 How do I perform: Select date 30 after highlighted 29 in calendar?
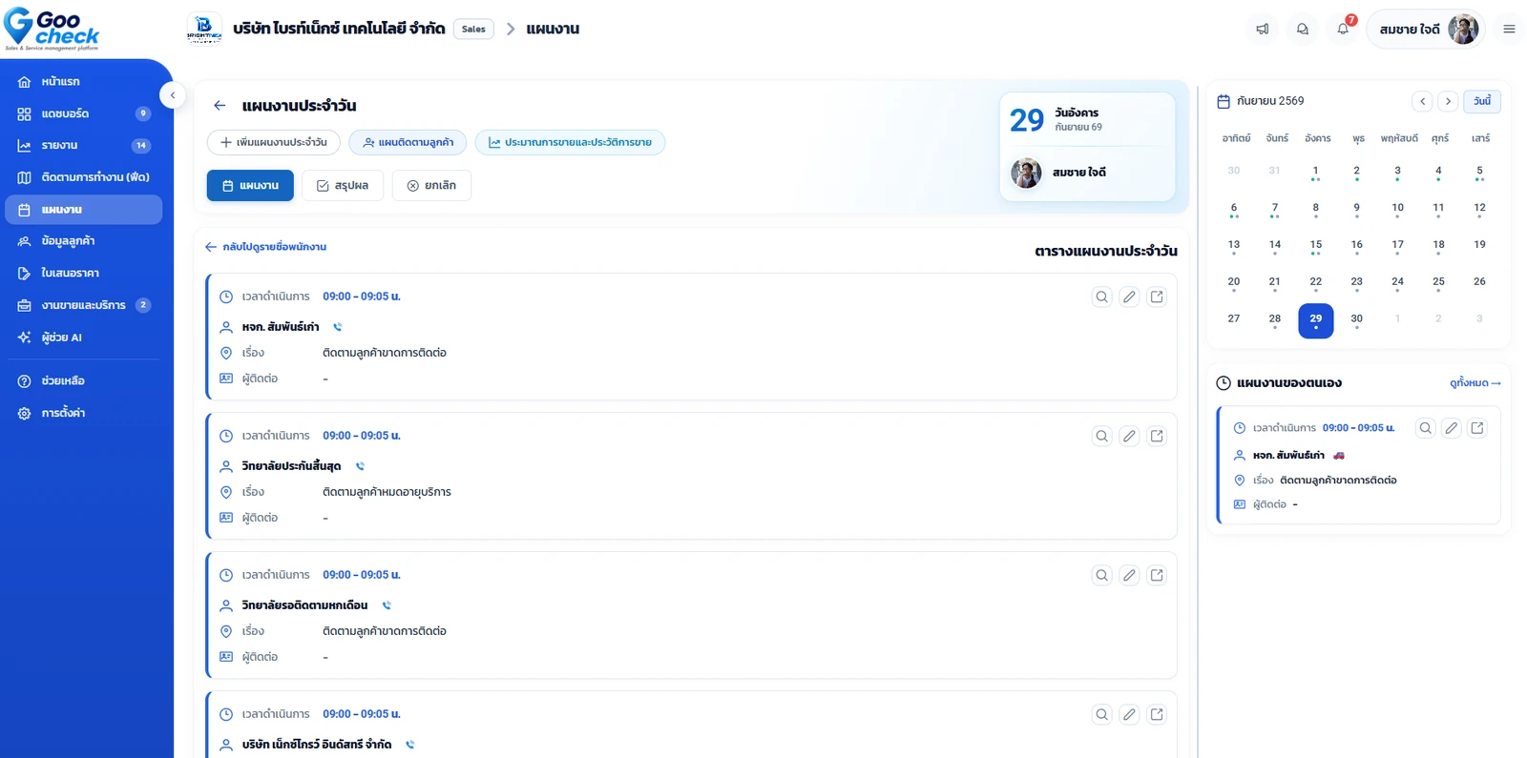(x=1356, y=320)
